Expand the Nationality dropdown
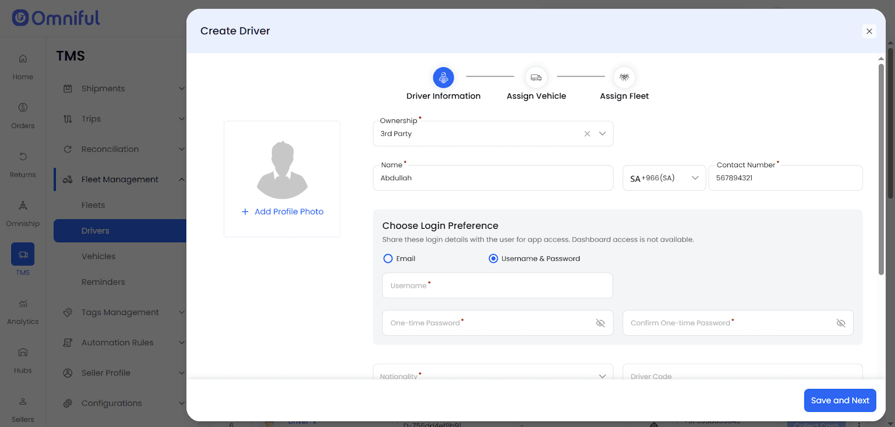This screenshot has width=895, height=427. coord(602,376)
